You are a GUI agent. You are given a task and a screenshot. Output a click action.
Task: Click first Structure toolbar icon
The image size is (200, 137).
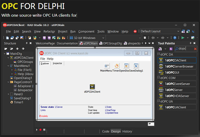[x=6, y=49]
